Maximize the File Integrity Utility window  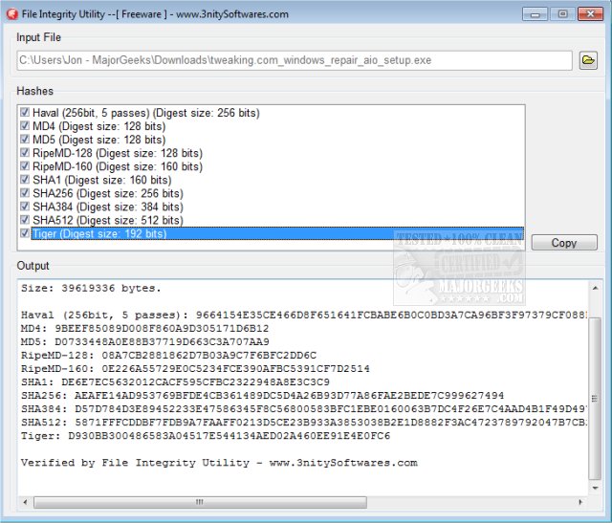pyautogui.click(x=562, y=14)
